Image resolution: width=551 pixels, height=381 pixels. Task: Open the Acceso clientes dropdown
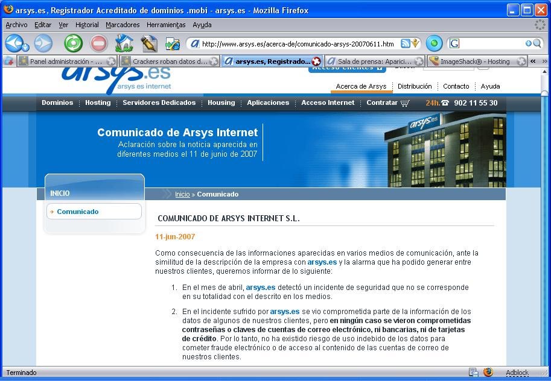pyautogui.click(x=347, y=69)
